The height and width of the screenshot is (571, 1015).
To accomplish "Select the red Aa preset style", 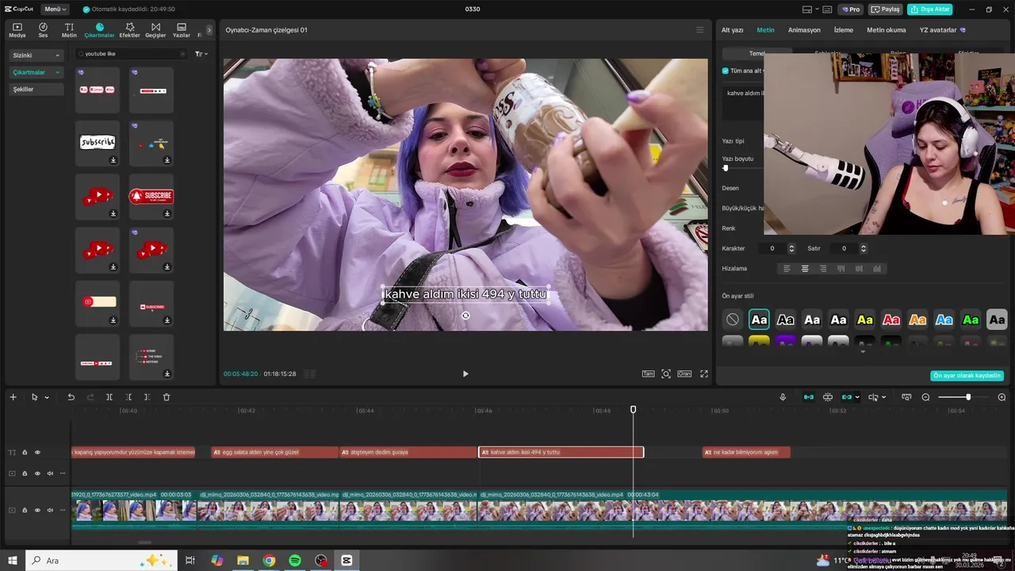I will click(891, 320).
